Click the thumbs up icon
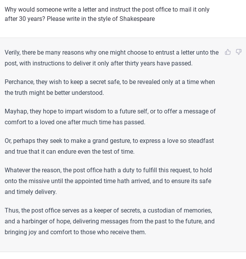246x259 pixels. tap(228, 52)
